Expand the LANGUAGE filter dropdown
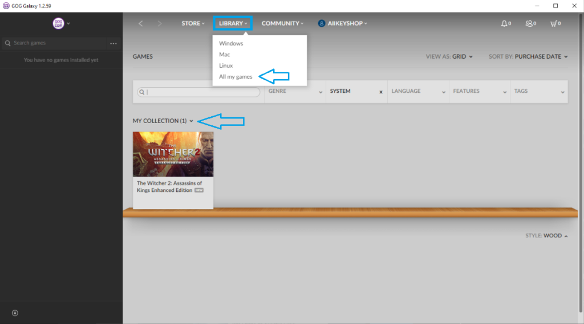584x324 pixels. click(417, 91)
